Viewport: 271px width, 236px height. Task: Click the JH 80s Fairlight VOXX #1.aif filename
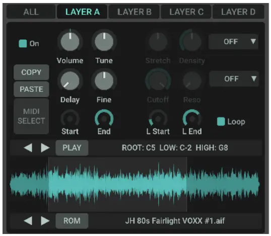pos(175,221)
